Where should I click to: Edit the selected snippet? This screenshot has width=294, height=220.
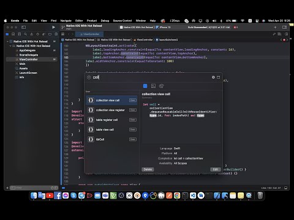(x=216, y=169)
